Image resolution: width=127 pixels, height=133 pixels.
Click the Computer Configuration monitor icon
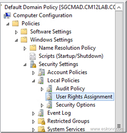(x=7, y=15)
